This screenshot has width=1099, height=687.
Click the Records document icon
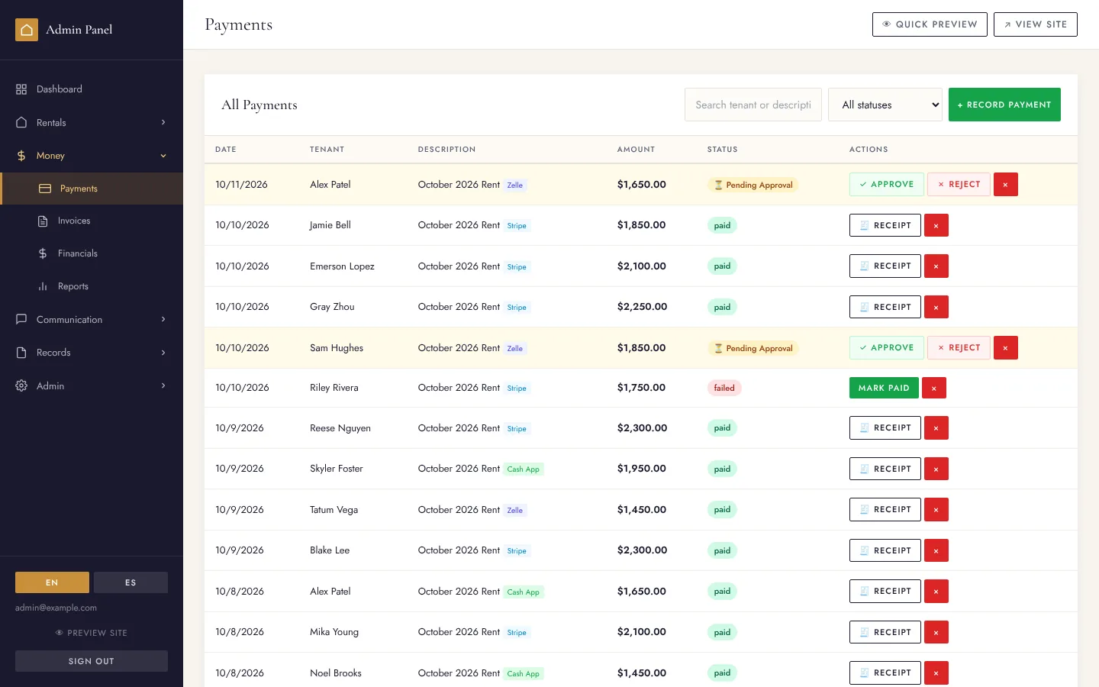click(x=21, y=353)
